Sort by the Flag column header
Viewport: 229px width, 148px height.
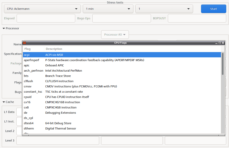(33, 49)
